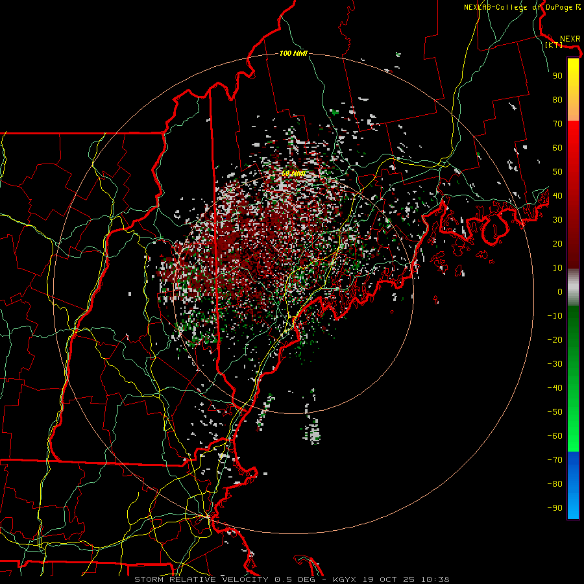Click the 30 value on the velocity scale
This screenshot has width=584, height=584.
[557, 220]
